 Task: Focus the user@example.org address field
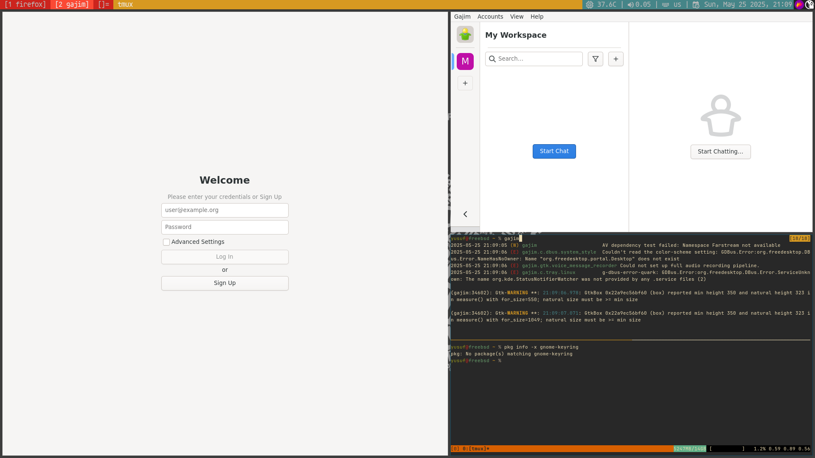coord(225,210)
